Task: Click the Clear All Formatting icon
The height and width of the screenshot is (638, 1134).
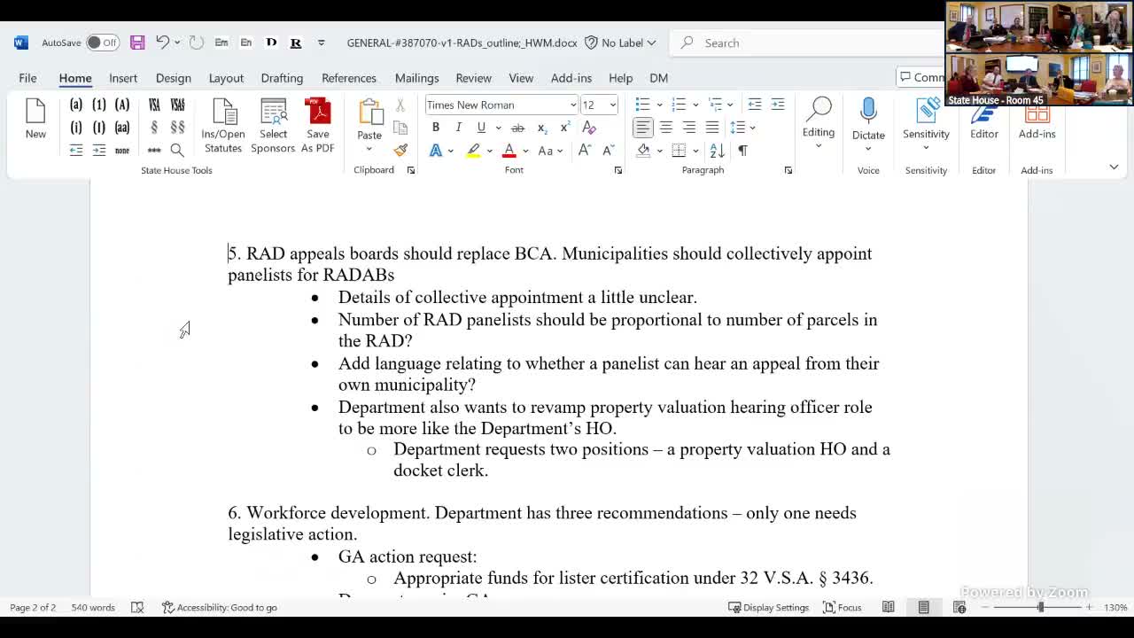Action: pos(588,128)
